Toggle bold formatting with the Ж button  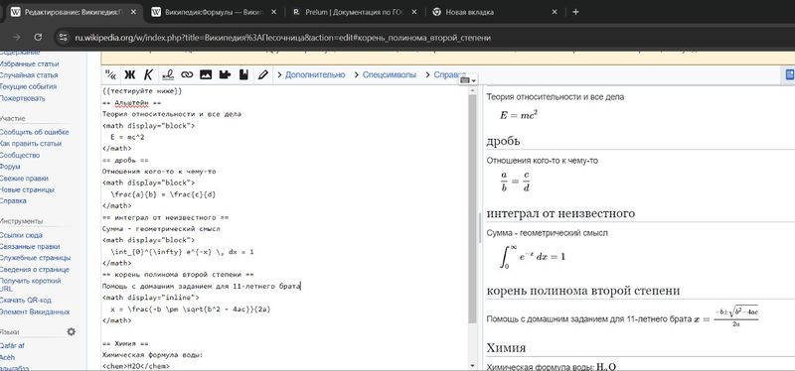click(130, 75)
